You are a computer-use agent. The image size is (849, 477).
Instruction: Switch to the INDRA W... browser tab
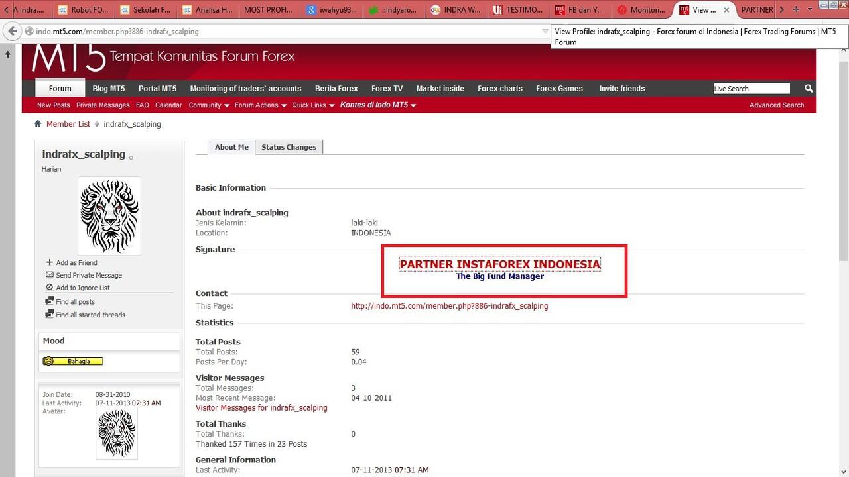456,10
